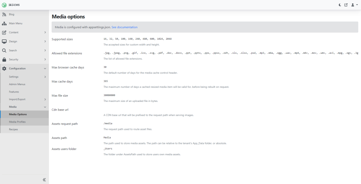This screenshot has width=361, height=184.
Task: Expand the Search menu chevron
Action: 45,50
